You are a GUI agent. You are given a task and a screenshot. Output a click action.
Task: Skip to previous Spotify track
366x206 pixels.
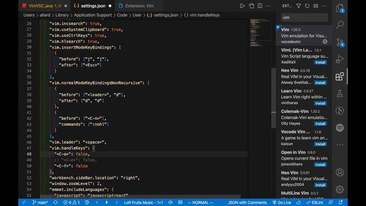click(97, 202)
